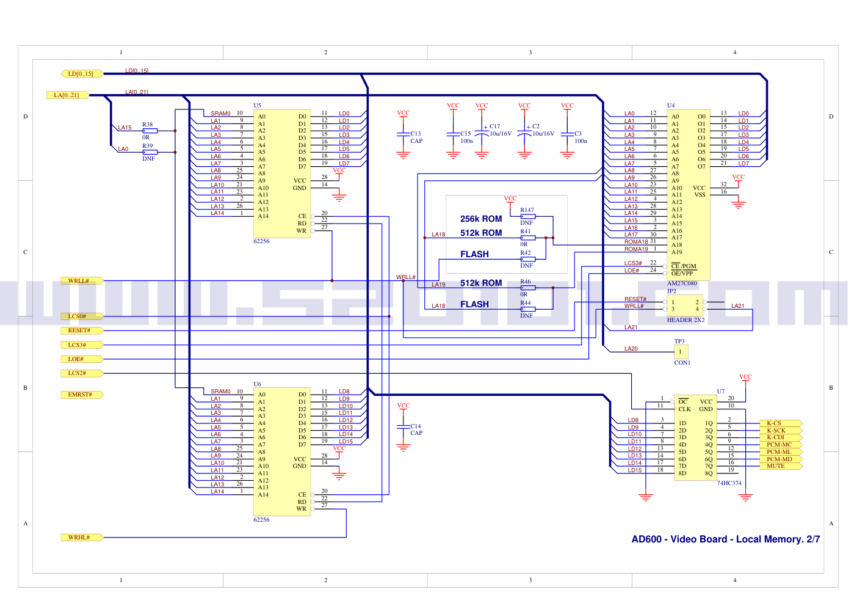Click the WRLL# input port
The width and height of the screenshot is (857, 606).
[82, 281]
